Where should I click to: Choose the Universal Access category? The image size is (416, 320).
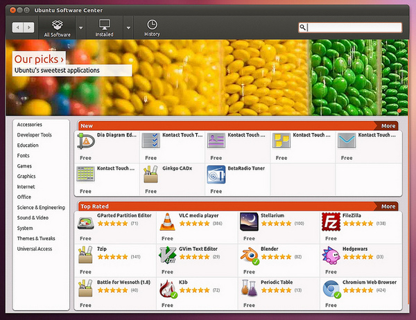pyautogui.click(x=35, y=249)
